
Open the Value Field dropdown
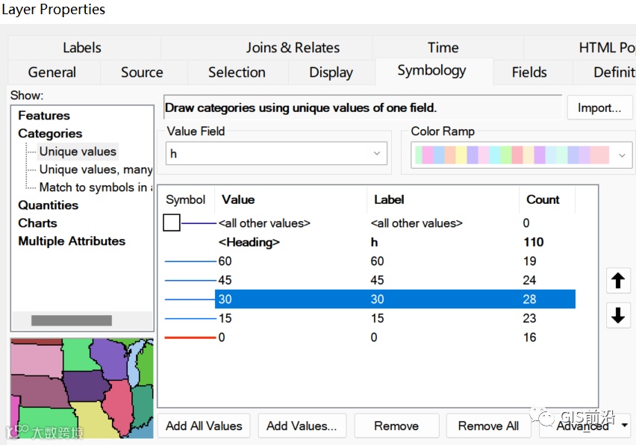tap(377, 154)
